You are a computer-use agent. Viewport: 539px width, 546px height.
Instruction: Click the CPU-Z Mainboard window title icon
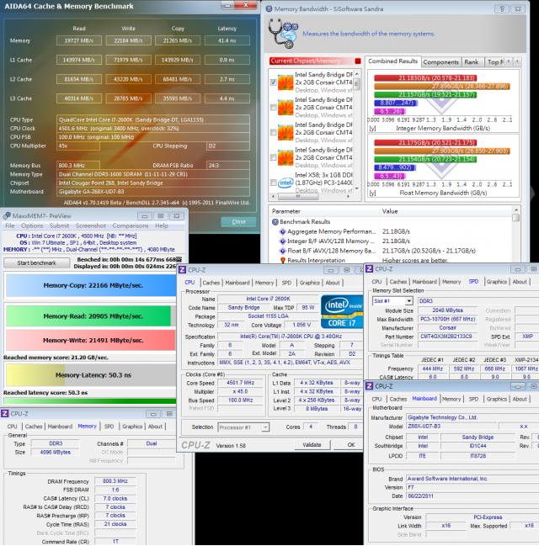pos(369,386)
